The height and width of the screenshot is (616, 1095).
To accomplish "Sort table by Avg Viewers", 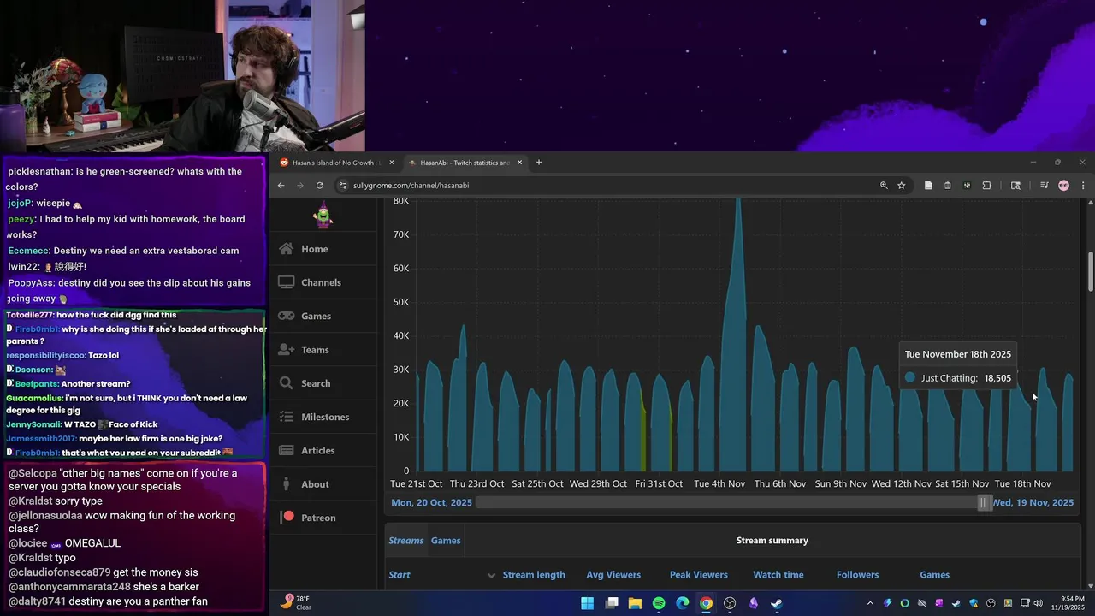I will 613,575.
